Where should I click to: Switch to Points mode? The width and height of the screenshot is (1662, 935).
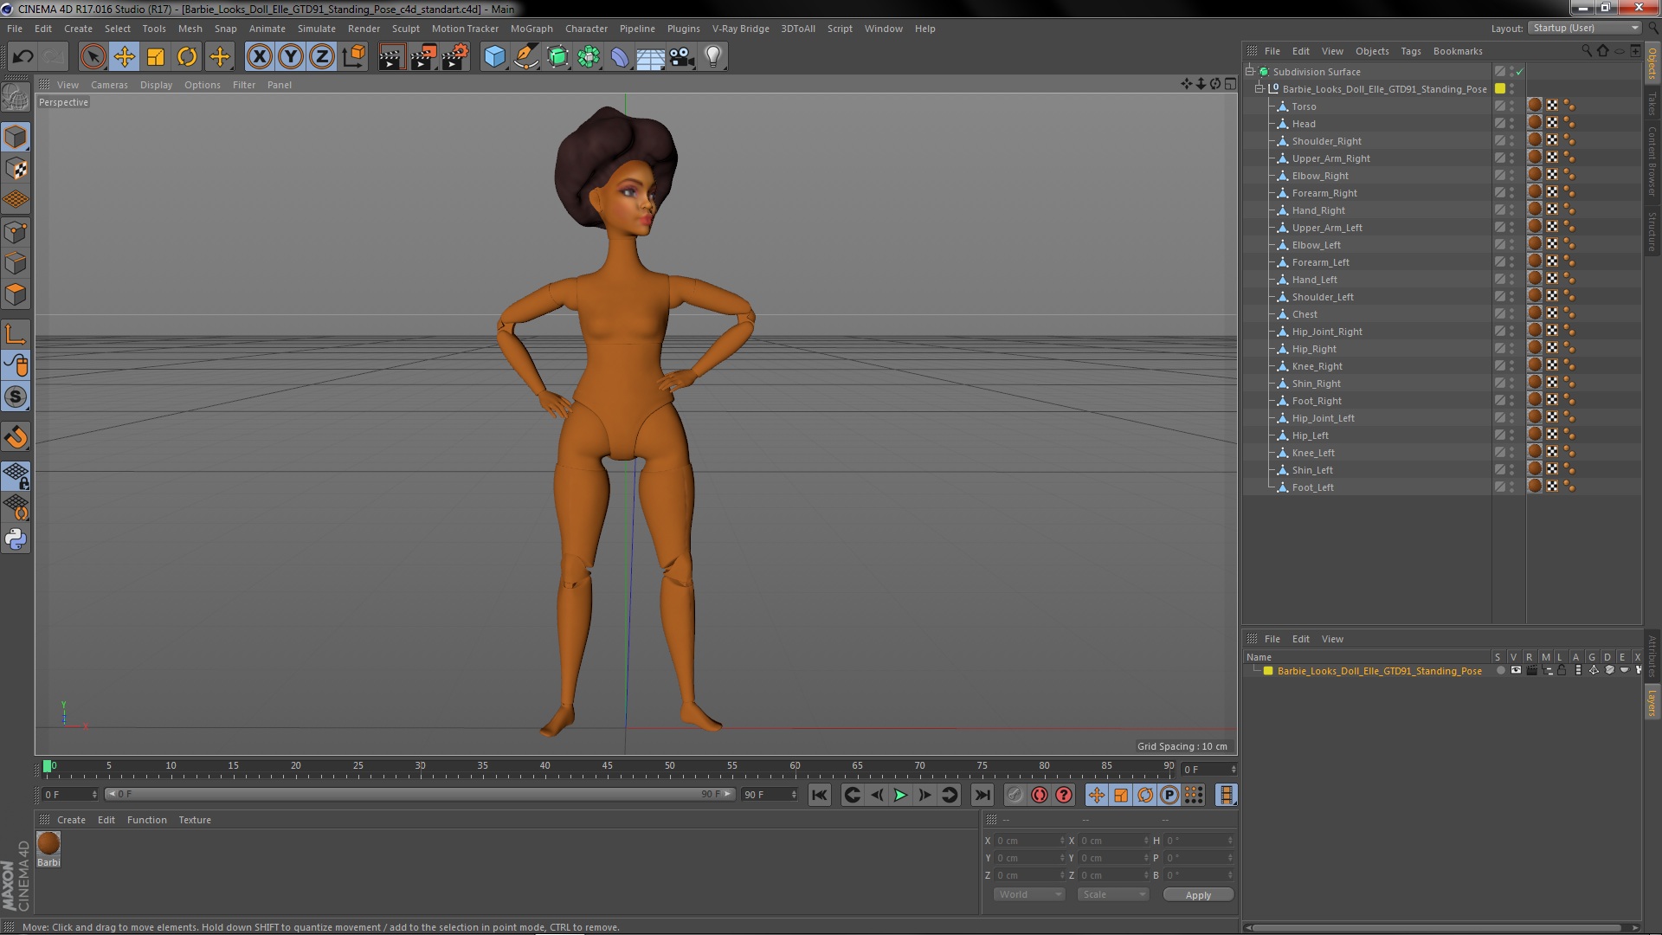pyautogui.click(x=16, y=231)
